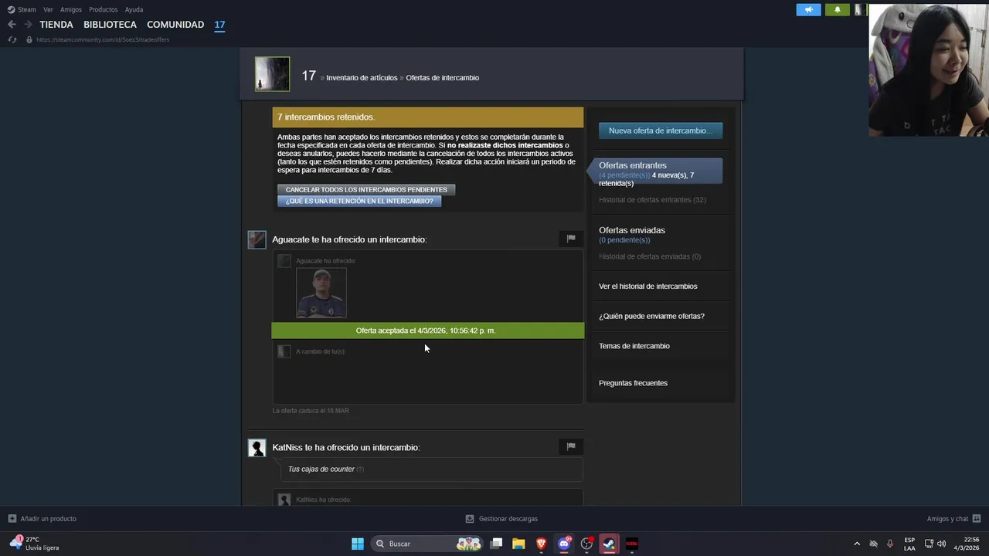Screen dimensions: 989x556
Task: Go back with the left navigation arrow
Action: (12, 25)
